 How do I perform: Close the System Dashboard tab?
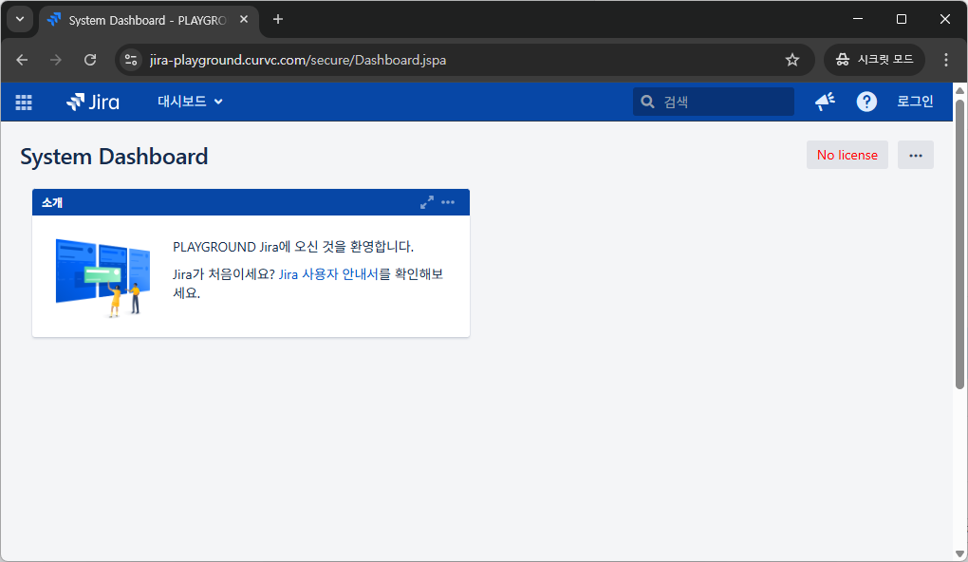(244, 20)
